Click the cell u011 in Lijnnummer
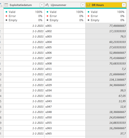Viewport: 129px width, 138px height. [65, 69]
